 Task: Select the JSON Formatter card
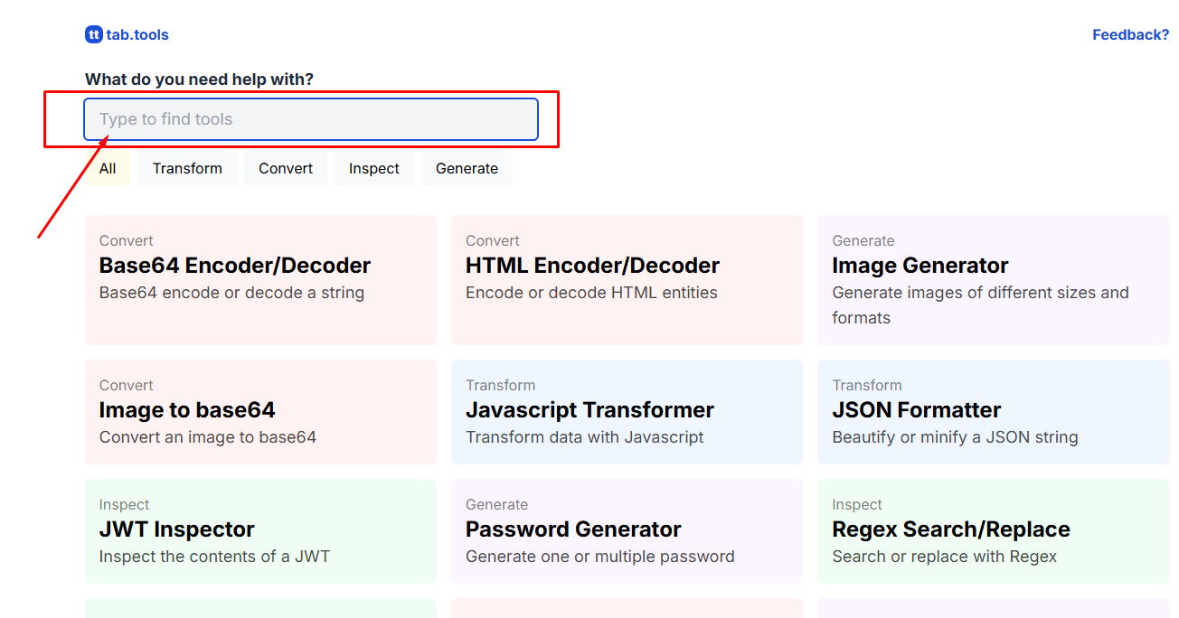point(993,411)
